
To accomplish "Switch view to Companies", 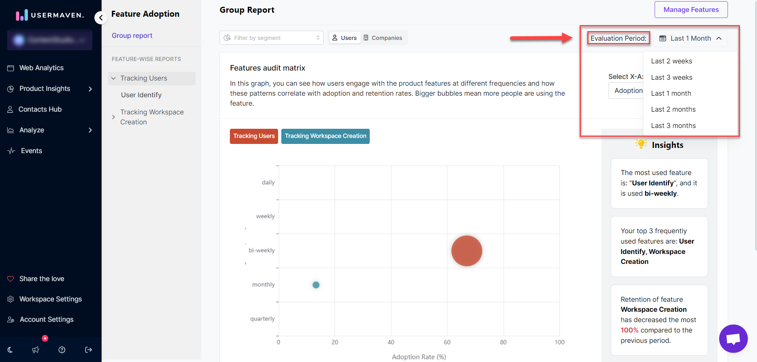I will click(383, 38).
